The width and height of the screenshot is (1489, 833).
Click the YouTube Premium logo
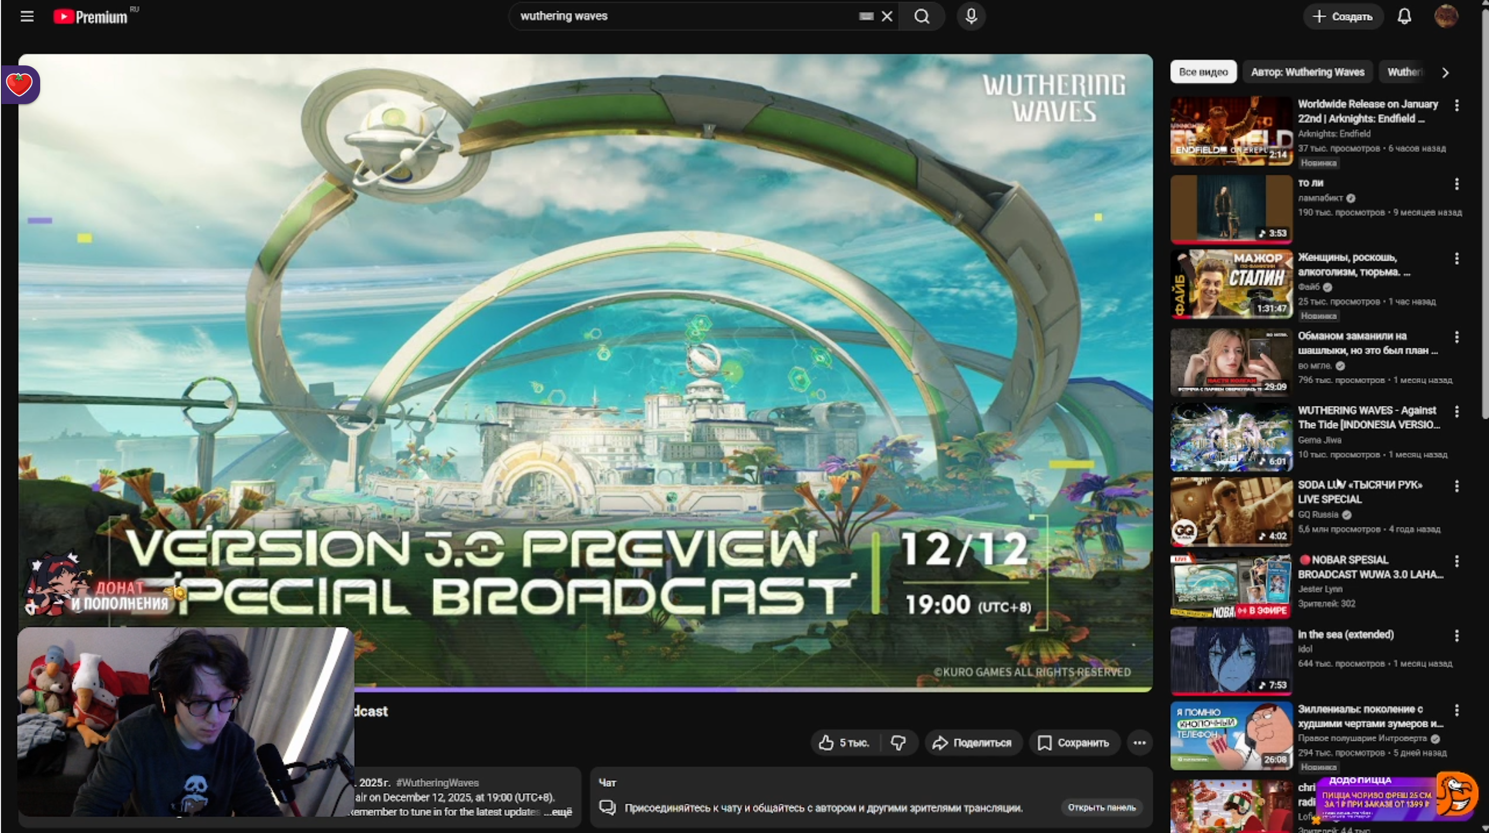pyautogui.click(x=91, y=17)
